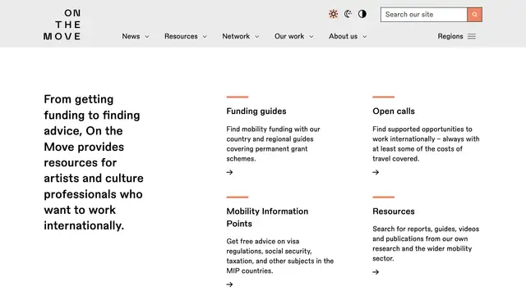This screenshot has height=295, width=526.
Task: Open the Regions hamburger menu icon
Action: (472, 36)
